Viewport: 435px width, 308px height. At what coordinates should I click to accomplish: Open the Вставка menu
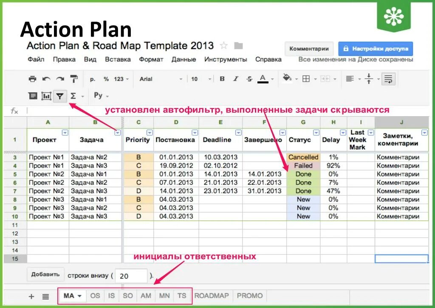pos(118,60)
